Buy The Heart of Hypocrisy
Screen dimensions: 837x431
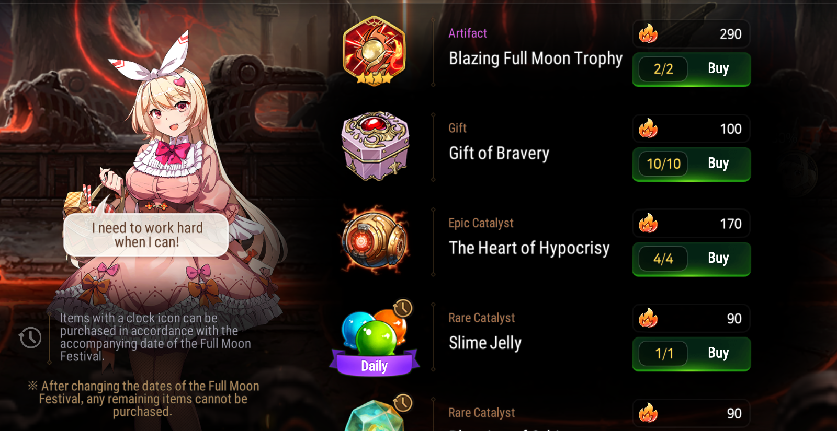coord(691,259)
